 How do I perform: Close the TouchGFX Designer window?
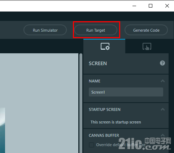pos(167,6)
